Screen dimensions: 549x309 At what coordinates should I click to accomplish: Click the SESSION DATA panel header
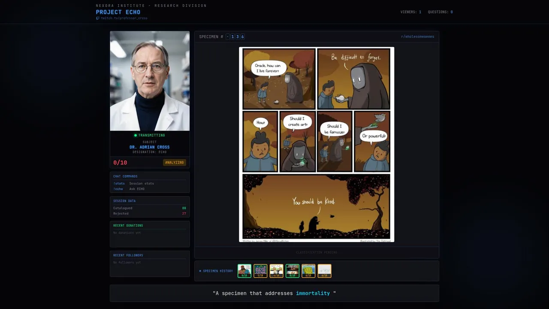click(x=124, y=201)
